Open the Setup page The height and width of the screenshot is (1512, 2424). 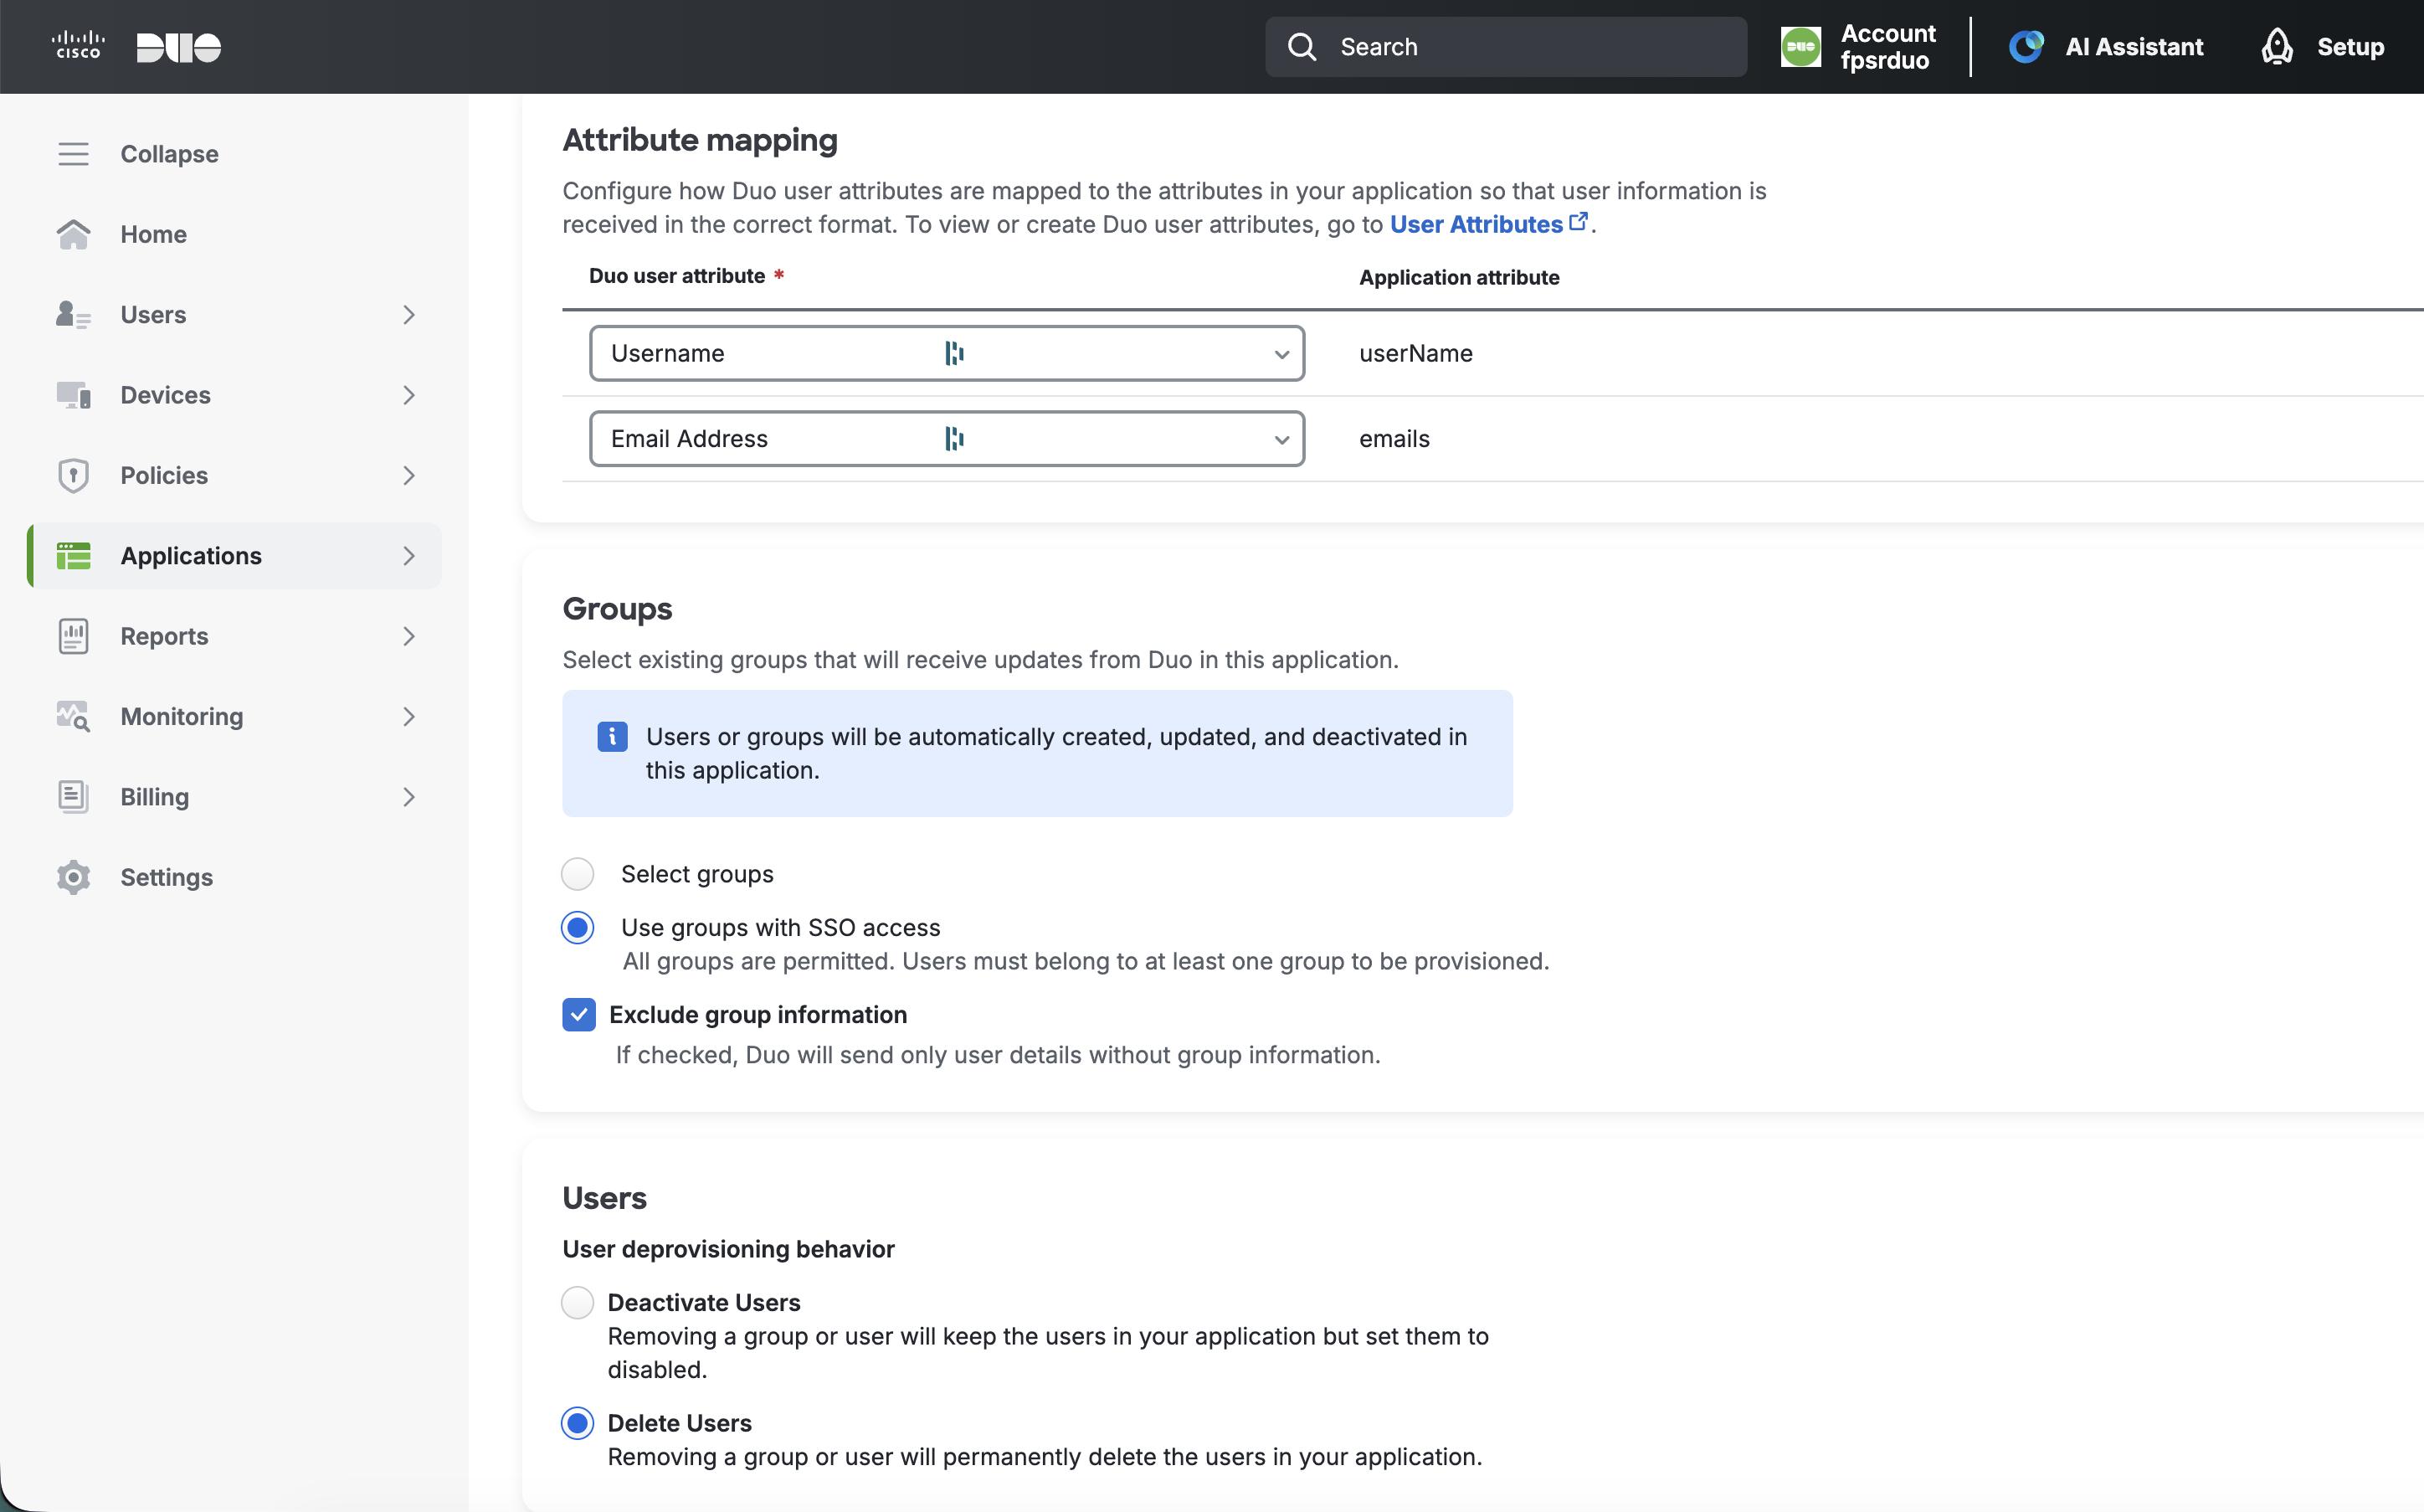(x=2323, y=47)
